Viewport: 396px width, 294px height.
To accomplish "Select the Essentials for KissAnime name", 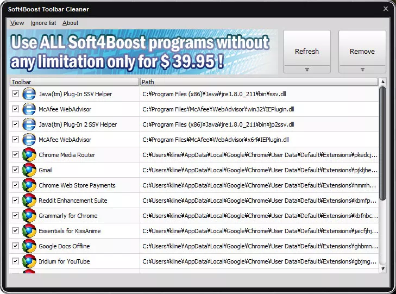I will tap(70, 231).
